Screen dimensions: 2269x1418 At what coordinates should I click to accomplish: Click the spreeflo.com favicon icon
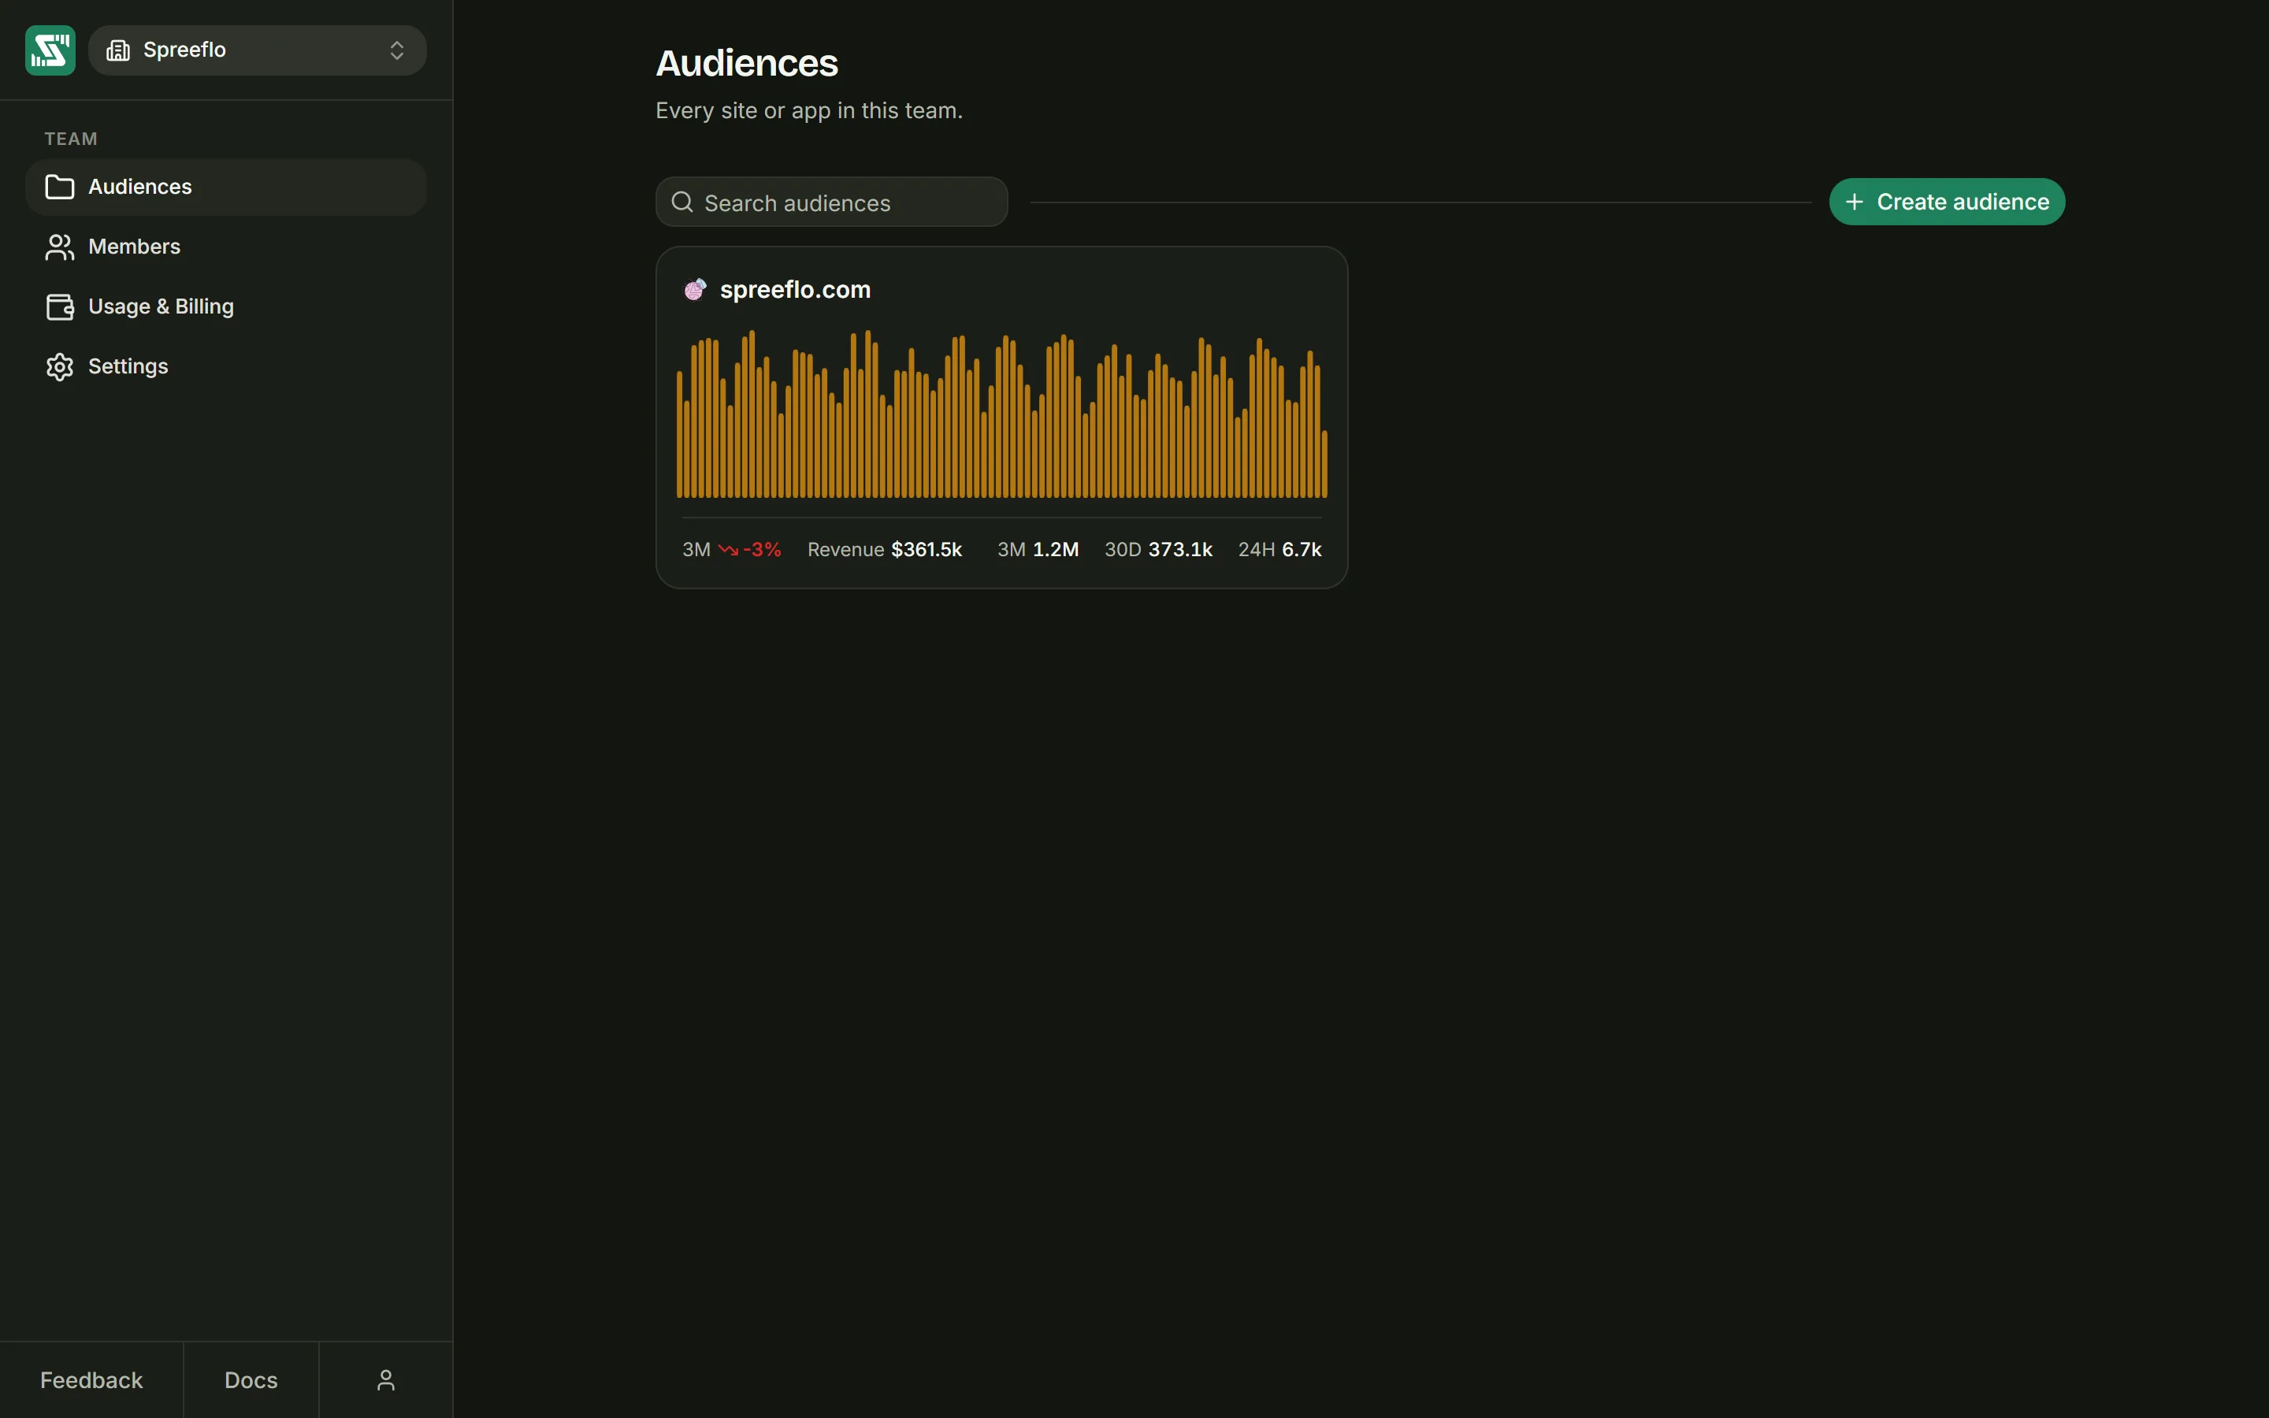pos(695,290)
